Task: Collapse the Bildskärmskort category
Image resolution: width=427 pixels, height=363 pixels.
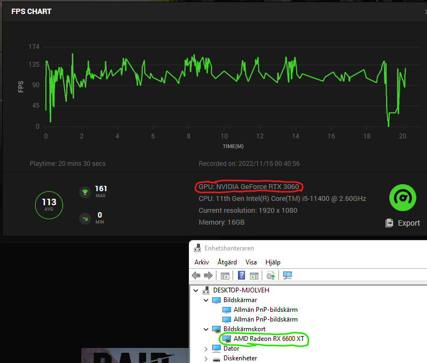Action: (206, 329)
